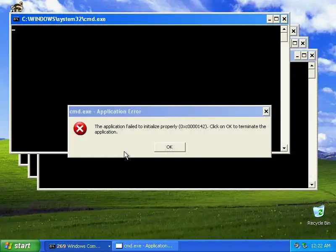Click the system tray clock showing 12:22 AM

point(320,246)
